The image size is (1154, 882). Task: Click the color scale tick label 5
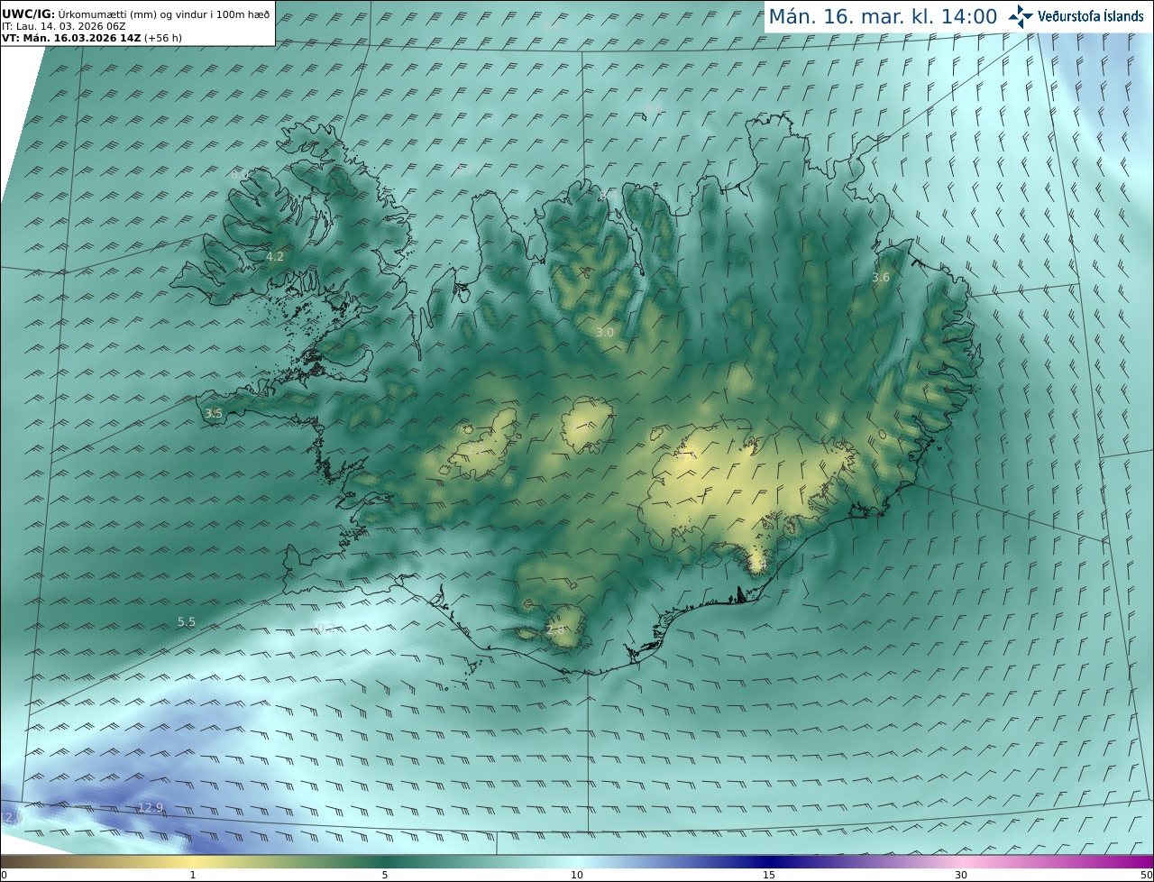(385, 875)
